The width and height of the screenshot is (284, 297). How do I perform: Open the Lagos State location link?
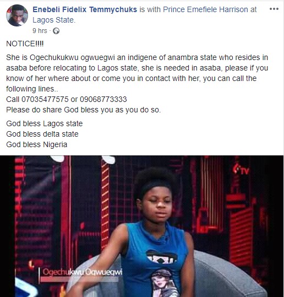[54, 20]
